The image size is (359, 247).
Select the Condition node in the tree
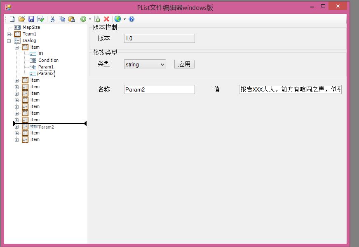tap(48, 60)
